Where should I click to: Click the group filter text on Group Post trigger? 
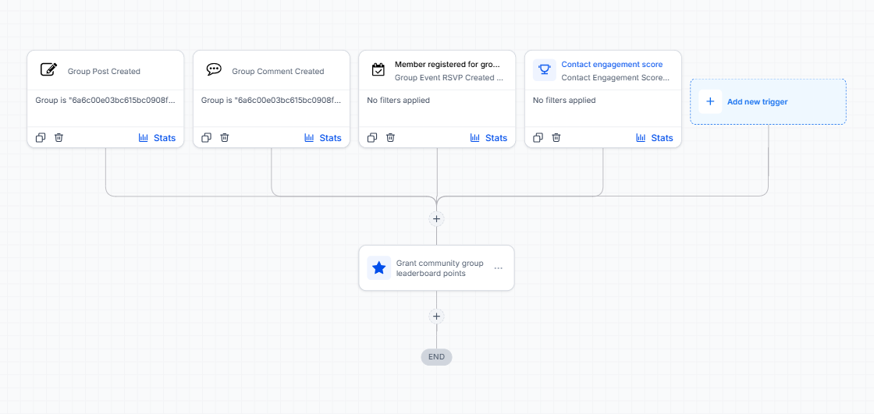[x=105, y=101]
